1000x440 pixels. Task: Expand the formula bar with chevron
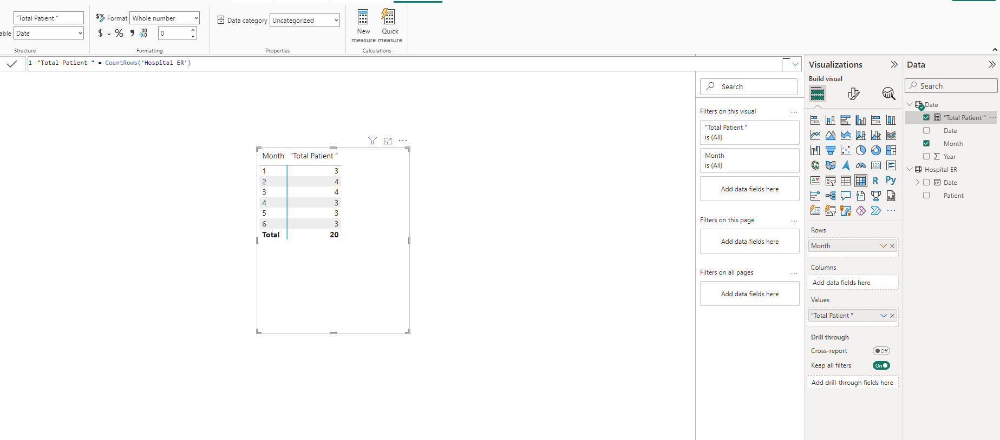pyautogui.click(x=795, y=64)
